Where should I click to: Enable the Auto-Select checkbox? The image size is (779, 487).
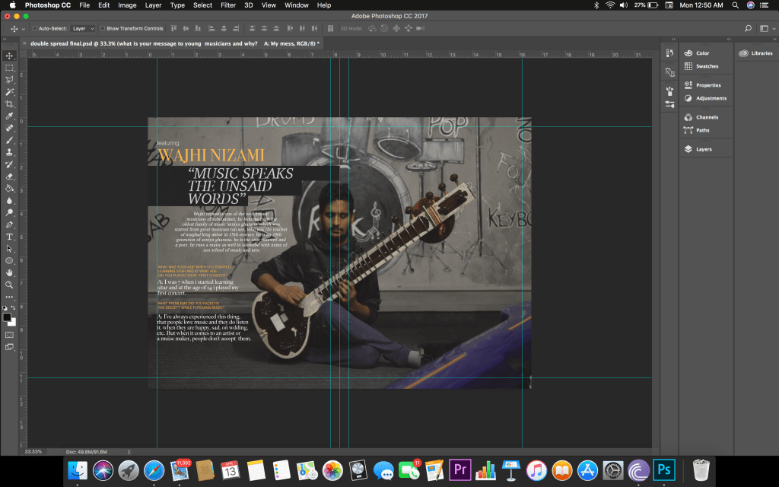coord(34,28)
